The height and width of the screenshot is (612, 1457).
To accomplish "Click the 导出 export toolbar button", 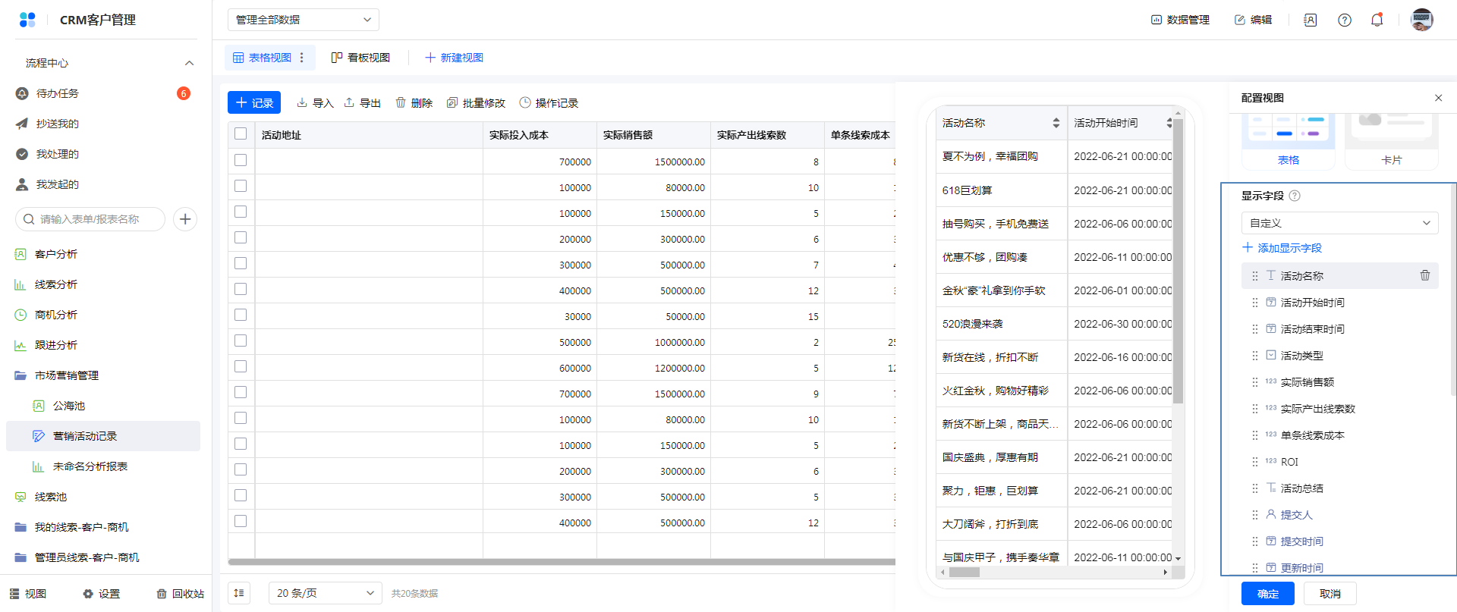I will [x=362, y=102].
